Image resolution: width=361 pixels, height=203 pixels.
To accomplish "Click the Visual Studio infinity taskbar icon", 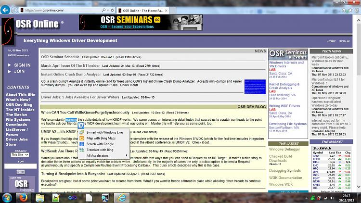I will tap(72, 198).
